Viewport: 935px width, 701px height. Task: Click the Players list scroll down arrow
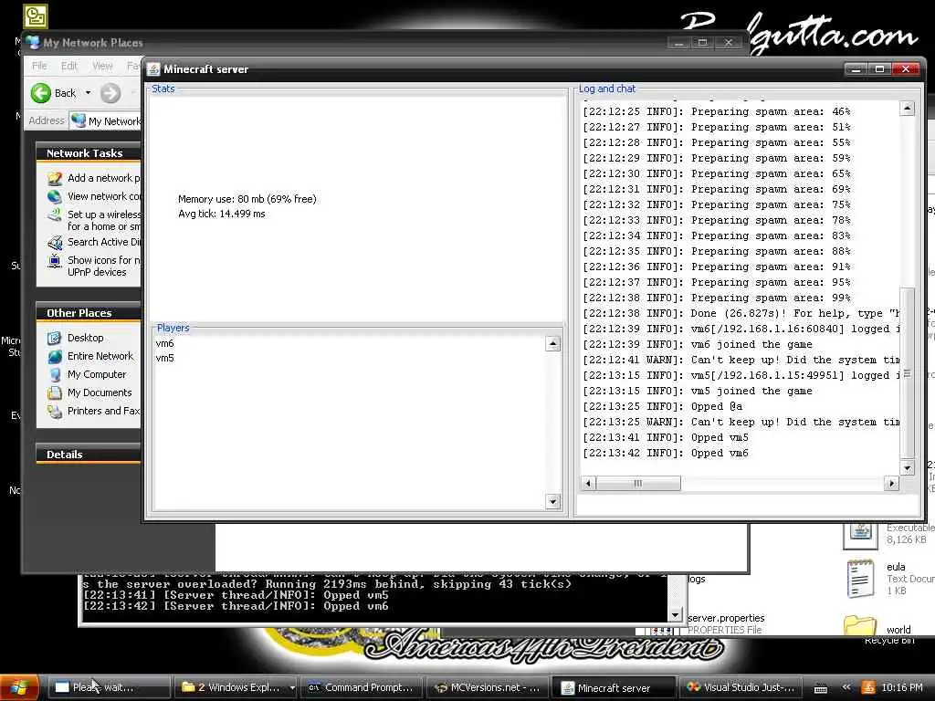point(552,501)
